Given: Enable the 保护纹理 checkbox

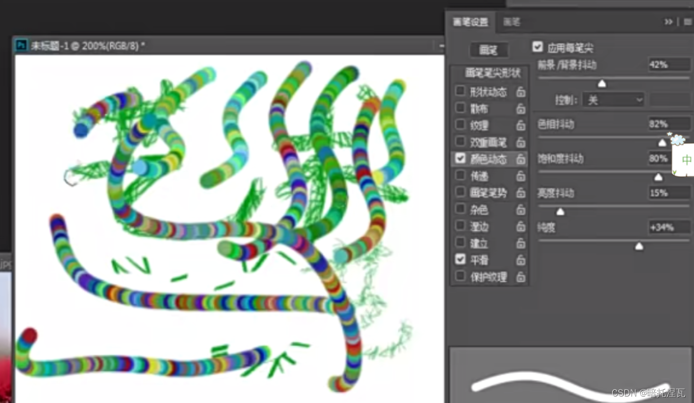Looking at the screenshot, I should coord(460,276).
